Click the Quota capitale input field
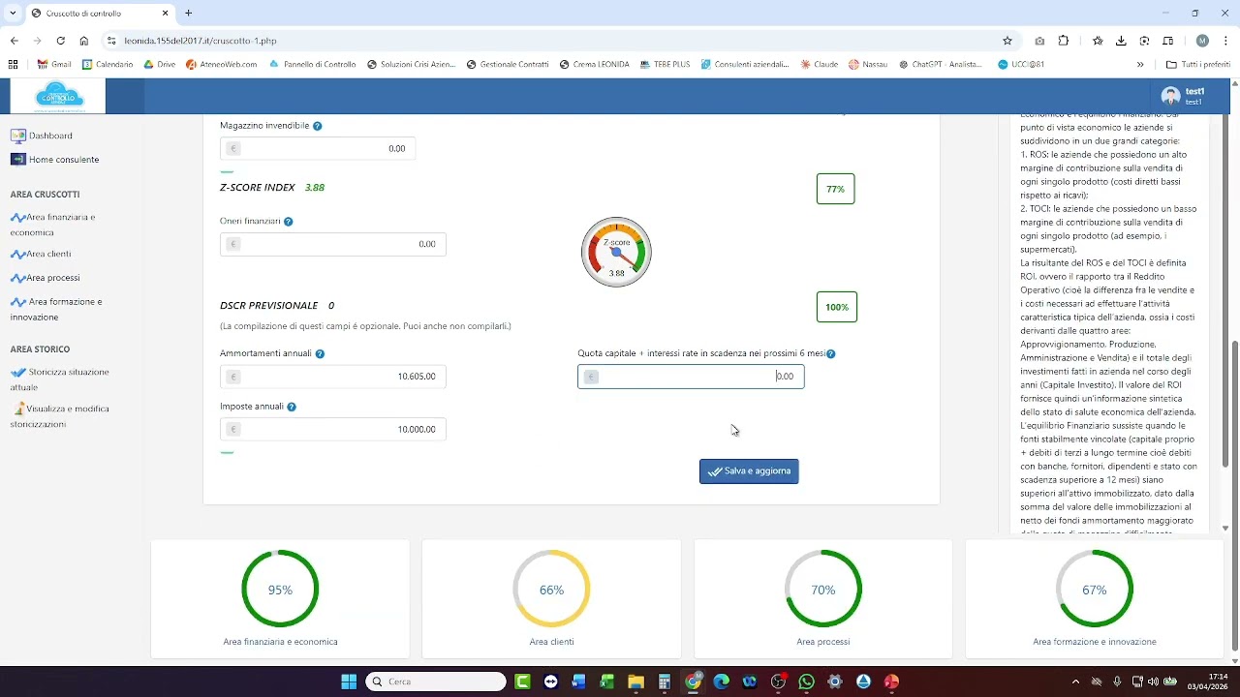This screenshot has width=1240, height=697. (x=691, y=377)
